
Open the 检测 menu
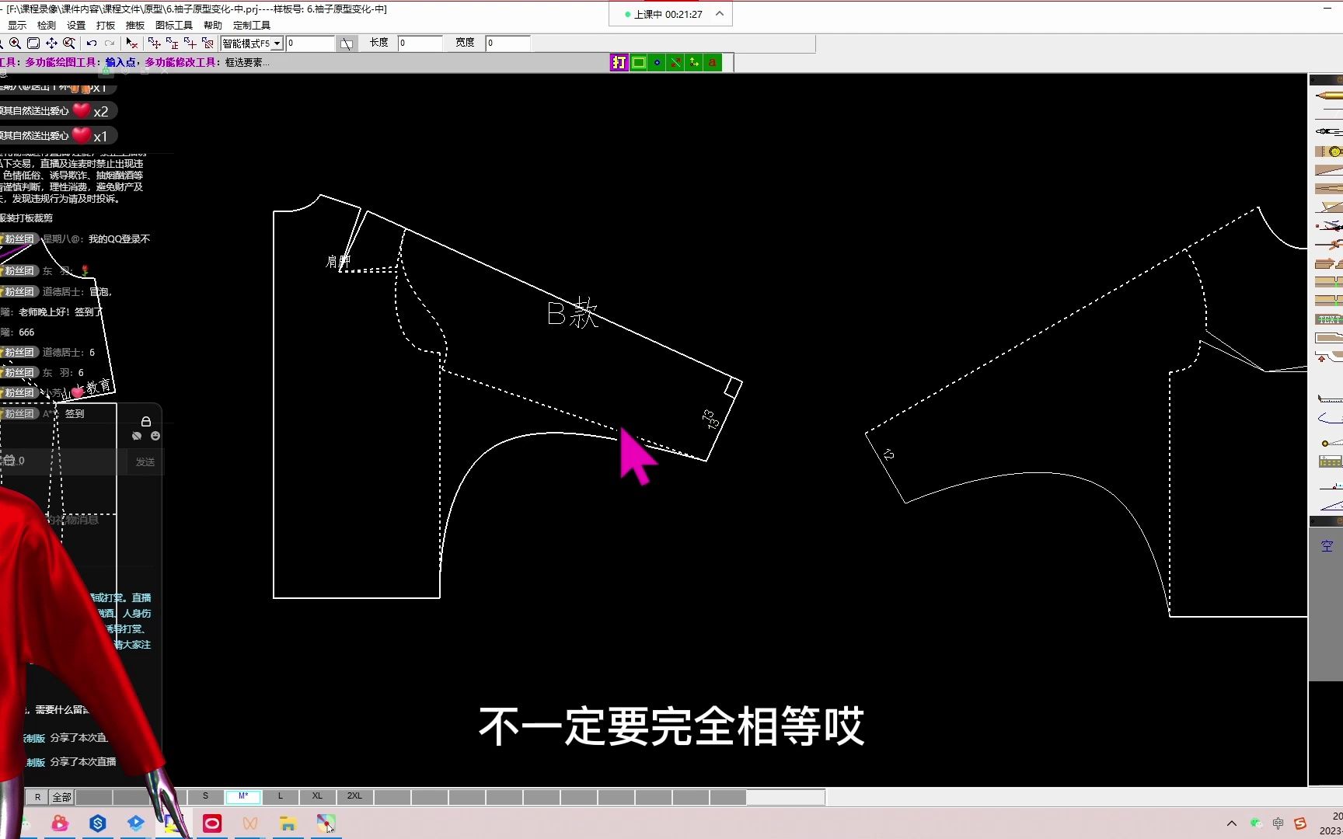[47, 25]
